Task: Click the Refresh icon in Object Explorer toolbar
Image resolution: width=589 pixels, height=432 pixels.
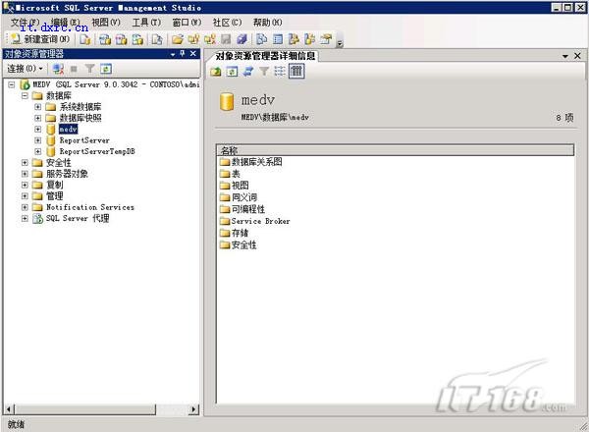Action: point(105,70)
